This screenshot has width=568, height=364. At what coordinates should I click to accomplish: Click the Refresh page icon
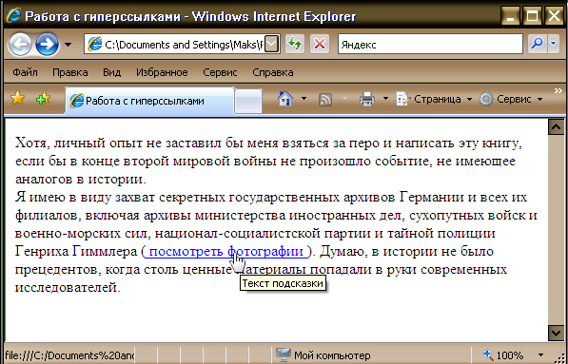point(295,45)
